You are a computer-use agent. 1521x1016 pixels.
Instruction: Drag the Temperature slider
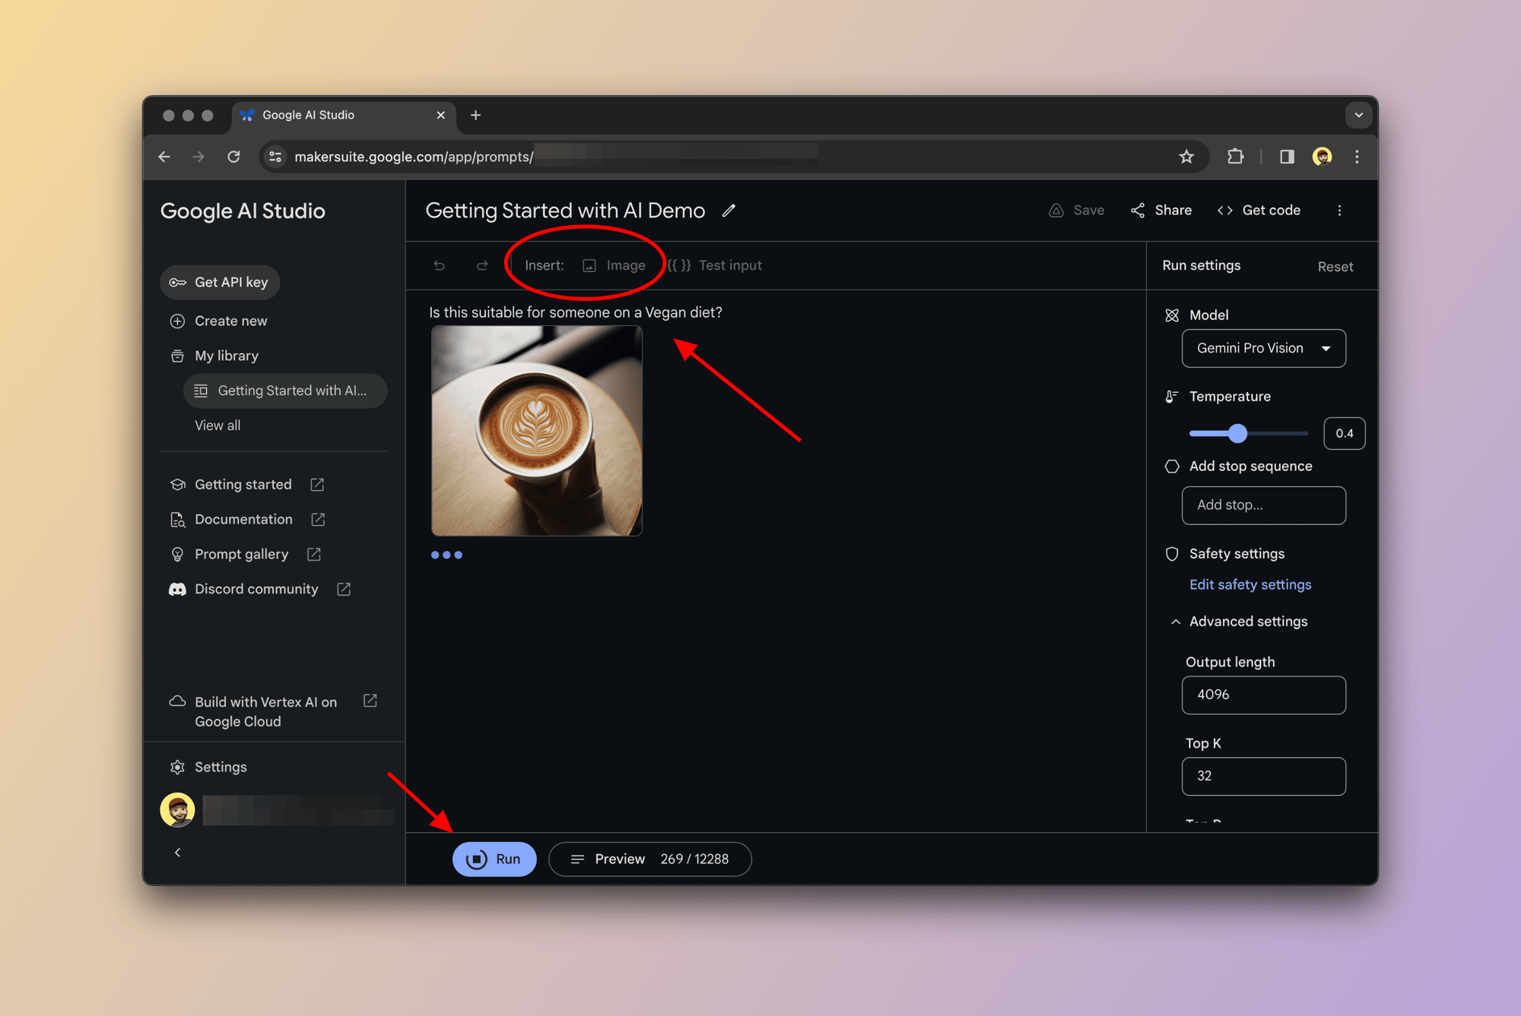pos(1237,433)
